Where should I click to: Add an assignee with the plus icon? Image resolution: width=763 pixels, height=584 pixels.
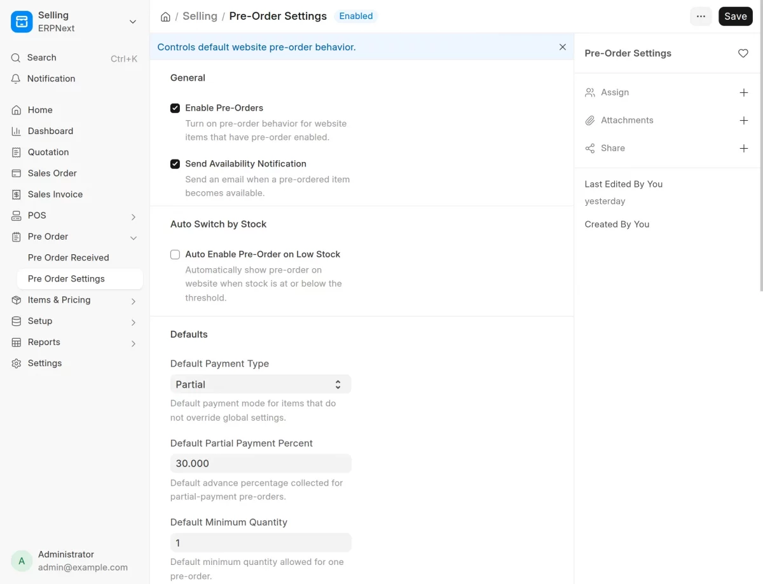pyautogui.click(x=744, y=93)
